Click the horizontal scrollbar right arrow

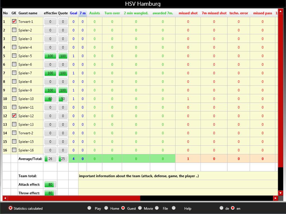point(276,198)
